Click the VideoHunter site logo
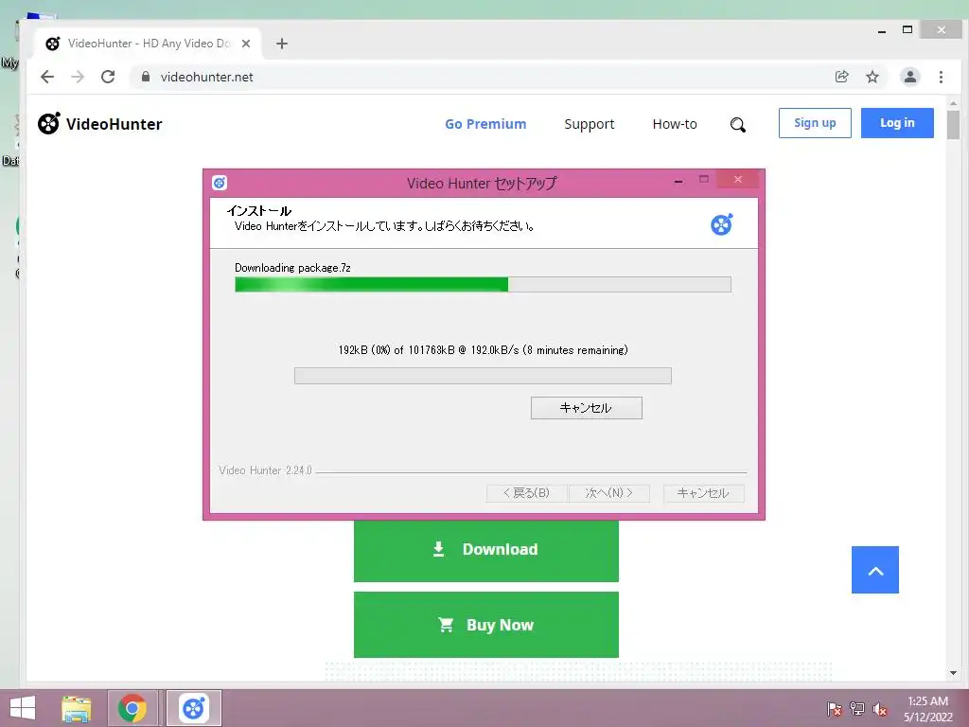Viewport: 969px width, 727px height. tap(100, 124)
